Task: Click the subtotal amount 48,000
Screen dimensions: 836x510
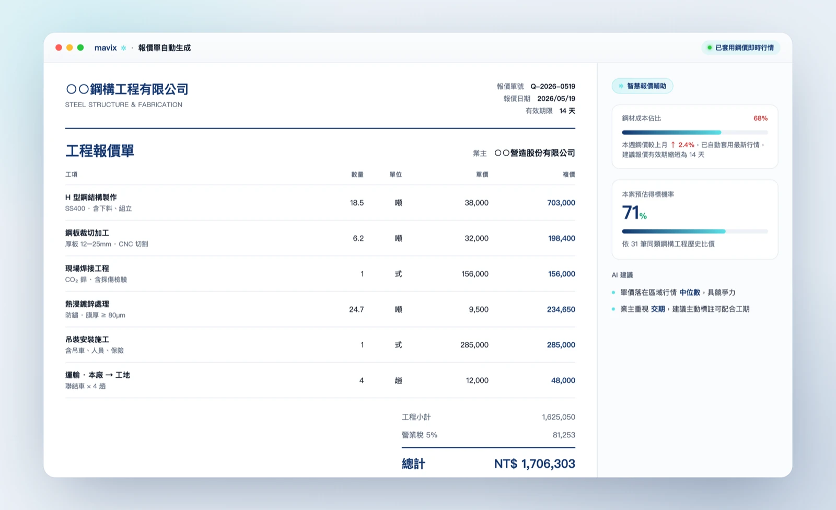Action: click(563, 380)
